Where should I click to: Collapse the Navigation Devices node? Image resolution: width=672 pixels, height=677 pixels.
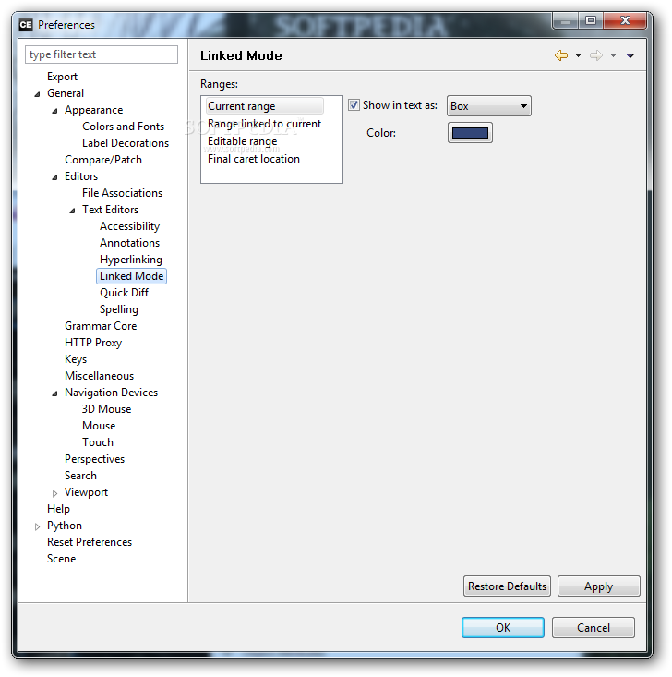(54, 393)
